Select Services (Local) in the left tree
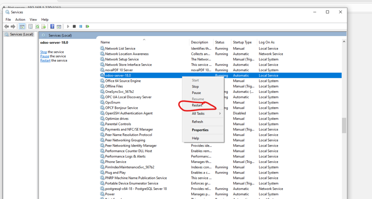 click(21, 35)
